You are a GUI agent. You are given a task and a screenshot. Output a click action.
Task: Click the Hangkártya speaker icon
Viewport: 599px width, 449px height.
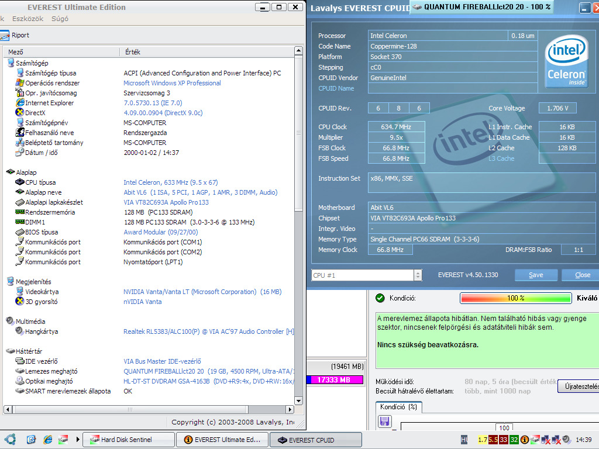click(x=20, y=331)
